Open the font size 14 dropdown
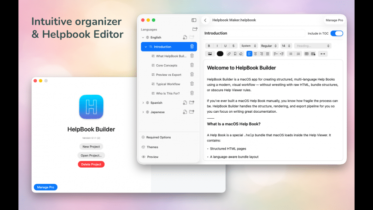The width and height of the screenshot is (373, 210). coord(286,46)
